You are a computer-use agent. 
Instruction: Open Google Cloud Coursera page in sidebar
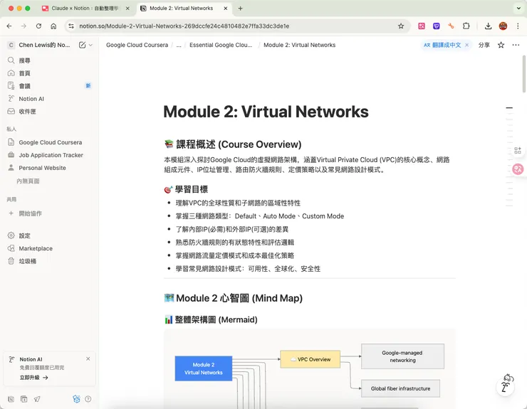[49, 142]
